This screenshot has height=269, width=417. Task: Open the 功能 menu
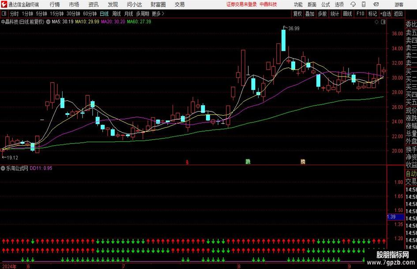point(298,4)
